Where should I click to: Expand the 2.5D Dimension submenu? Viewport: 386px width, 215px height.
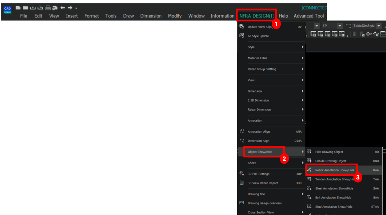[271, 100]
